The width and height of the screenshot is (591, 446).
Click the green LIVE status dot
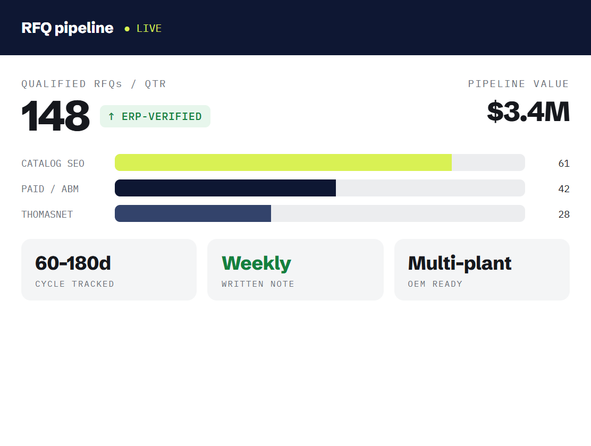tap(127, 29)
